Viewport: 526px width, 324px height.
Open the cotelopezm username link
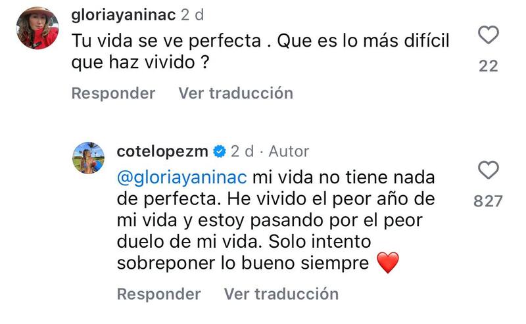click(162, 152)
